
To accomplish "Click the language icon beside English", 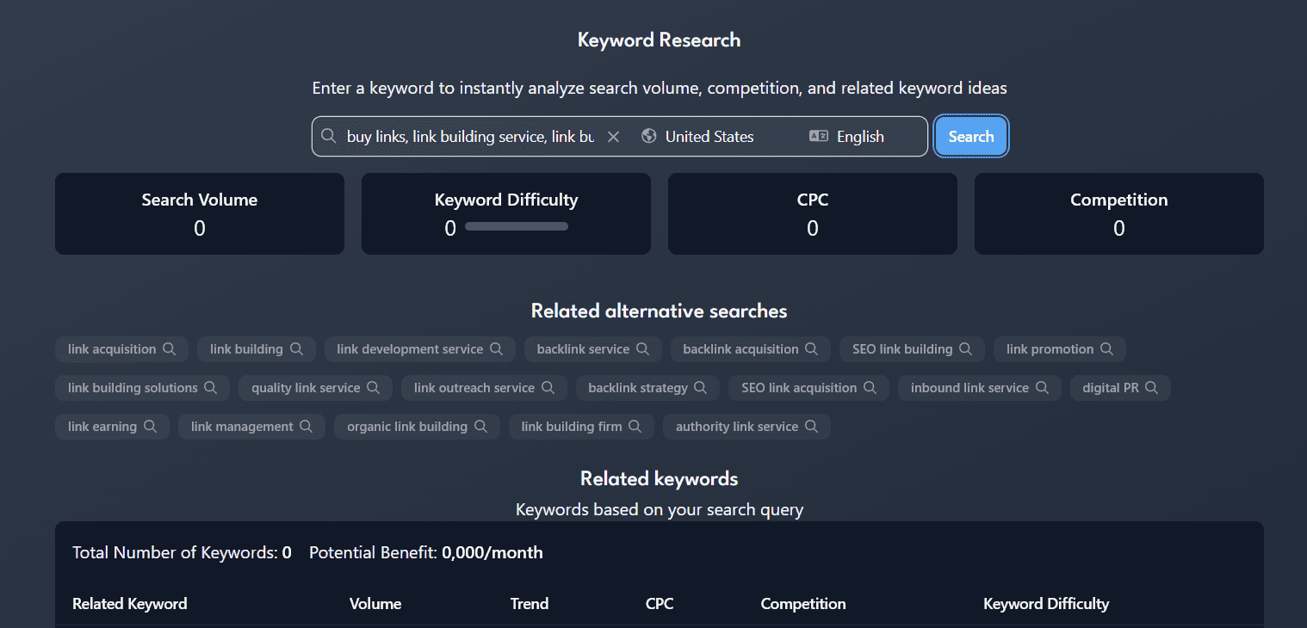I will [x=818, y=136].
